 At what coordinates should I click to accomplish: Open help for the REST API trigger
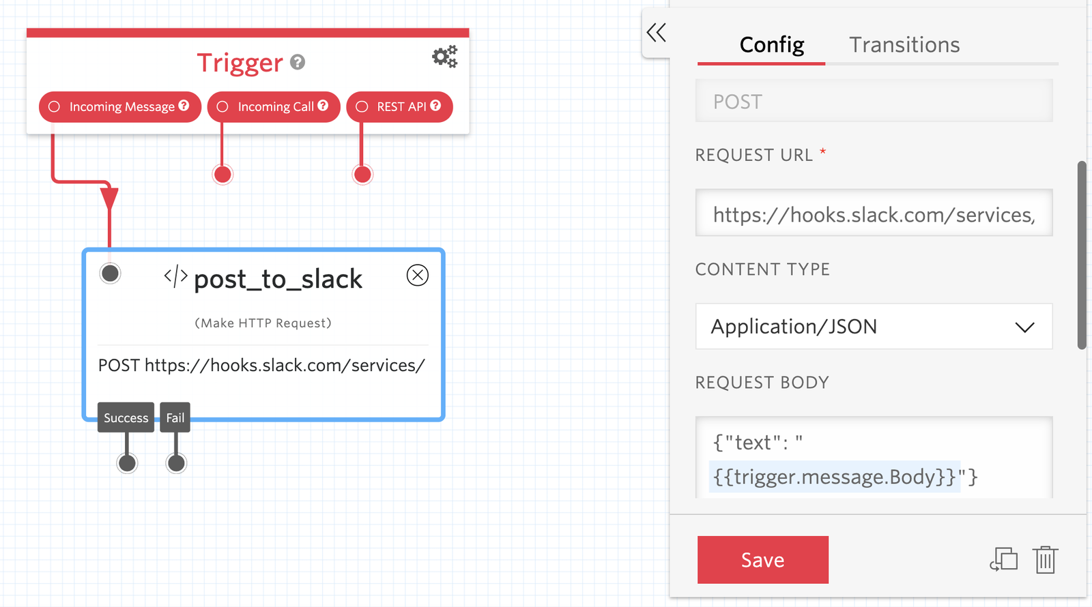435,106
